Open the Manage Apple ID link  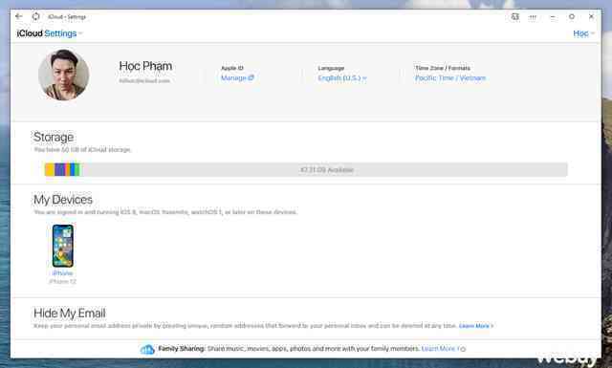coord(237,78)
